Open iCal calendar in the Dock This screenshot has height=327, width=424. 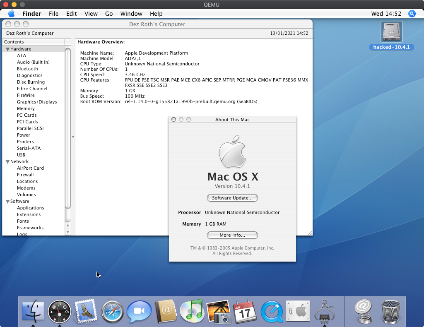click(245, 311)
